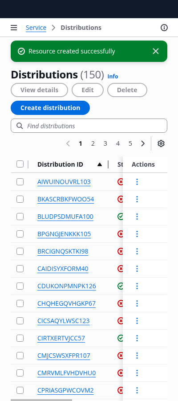This screenshot has width=178, height=401.
Task: Open actions menu for CDUKONPMNPK126
Action: [137, 286]
